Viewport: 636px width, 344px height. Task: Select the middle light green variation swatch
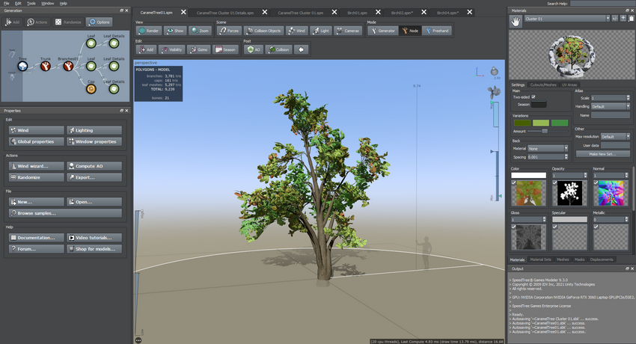(x=540, y=123)
